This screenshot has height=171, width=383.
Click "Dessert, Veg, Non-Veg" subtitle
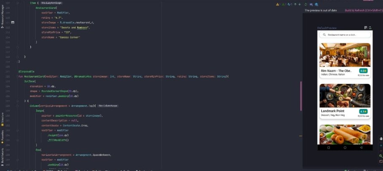(333, 115)
